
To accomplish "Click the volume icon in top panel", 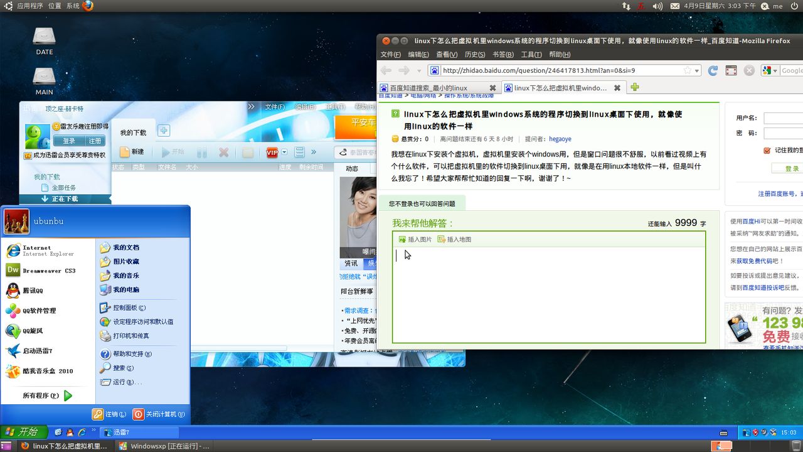I will [657, 6].
